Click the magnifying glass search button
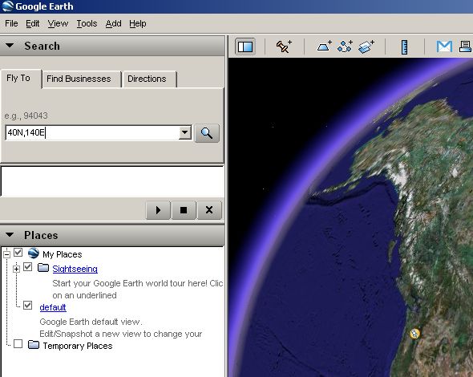Screen dimensions: 473x377 pyautogui.click(x=207, y=133)
